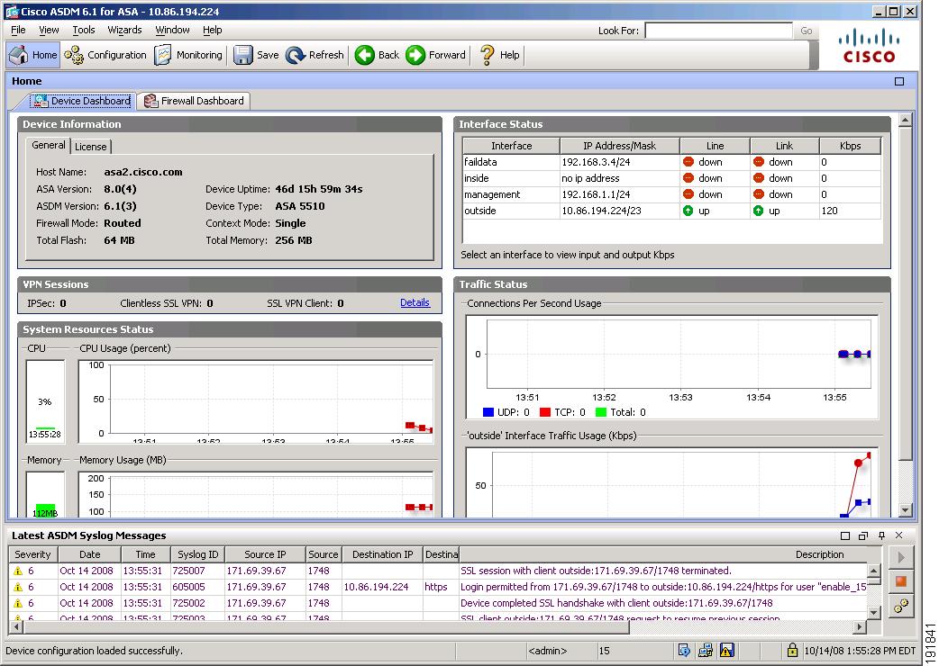Sort syslog messages by the Source IP column
The image size is (939, 666).
pos(265,554)
